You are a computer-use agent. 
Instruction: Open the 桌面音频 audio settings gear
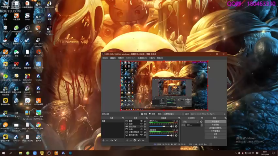176,136
